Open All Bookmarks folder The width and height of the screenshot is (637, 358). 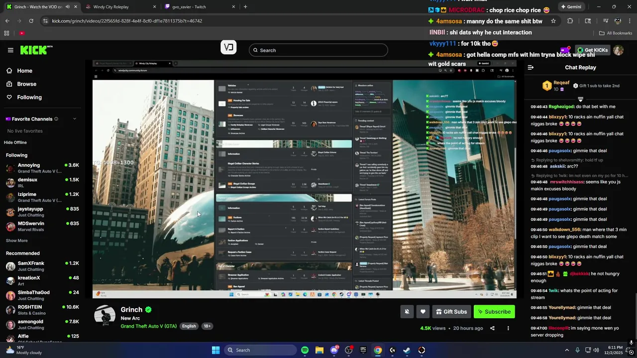[616, 33]
